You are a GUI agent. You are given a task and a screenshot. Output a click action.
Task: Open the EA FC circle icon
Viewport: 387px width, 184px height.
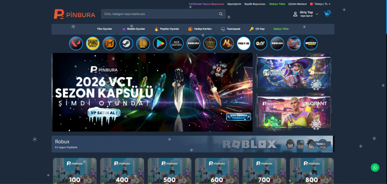[x=260, y=43]
